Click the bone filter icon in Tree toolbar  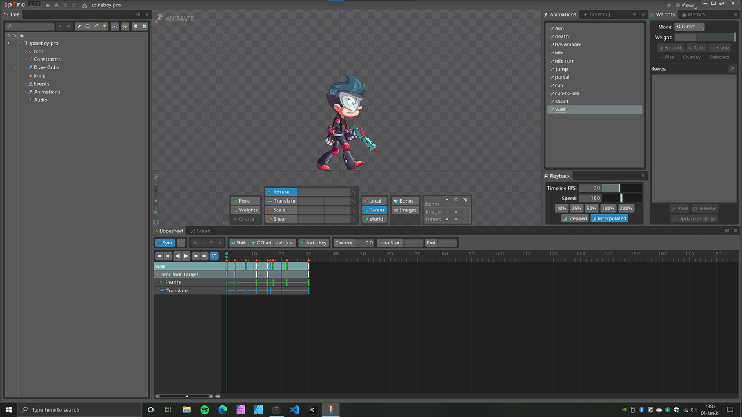(x=79, y=27)
